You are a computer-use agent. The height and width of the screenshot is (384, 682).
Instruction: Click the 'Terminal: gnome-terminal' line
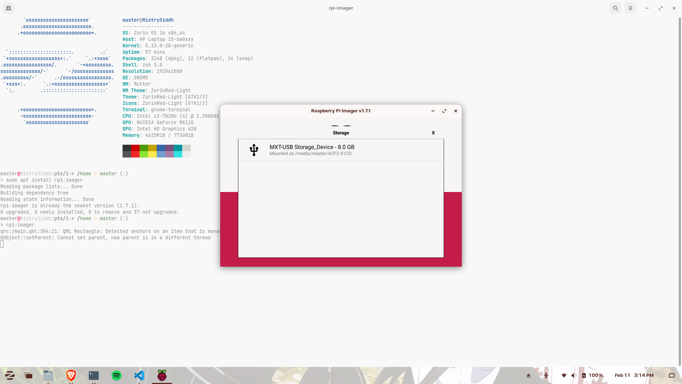pos(157,110)
